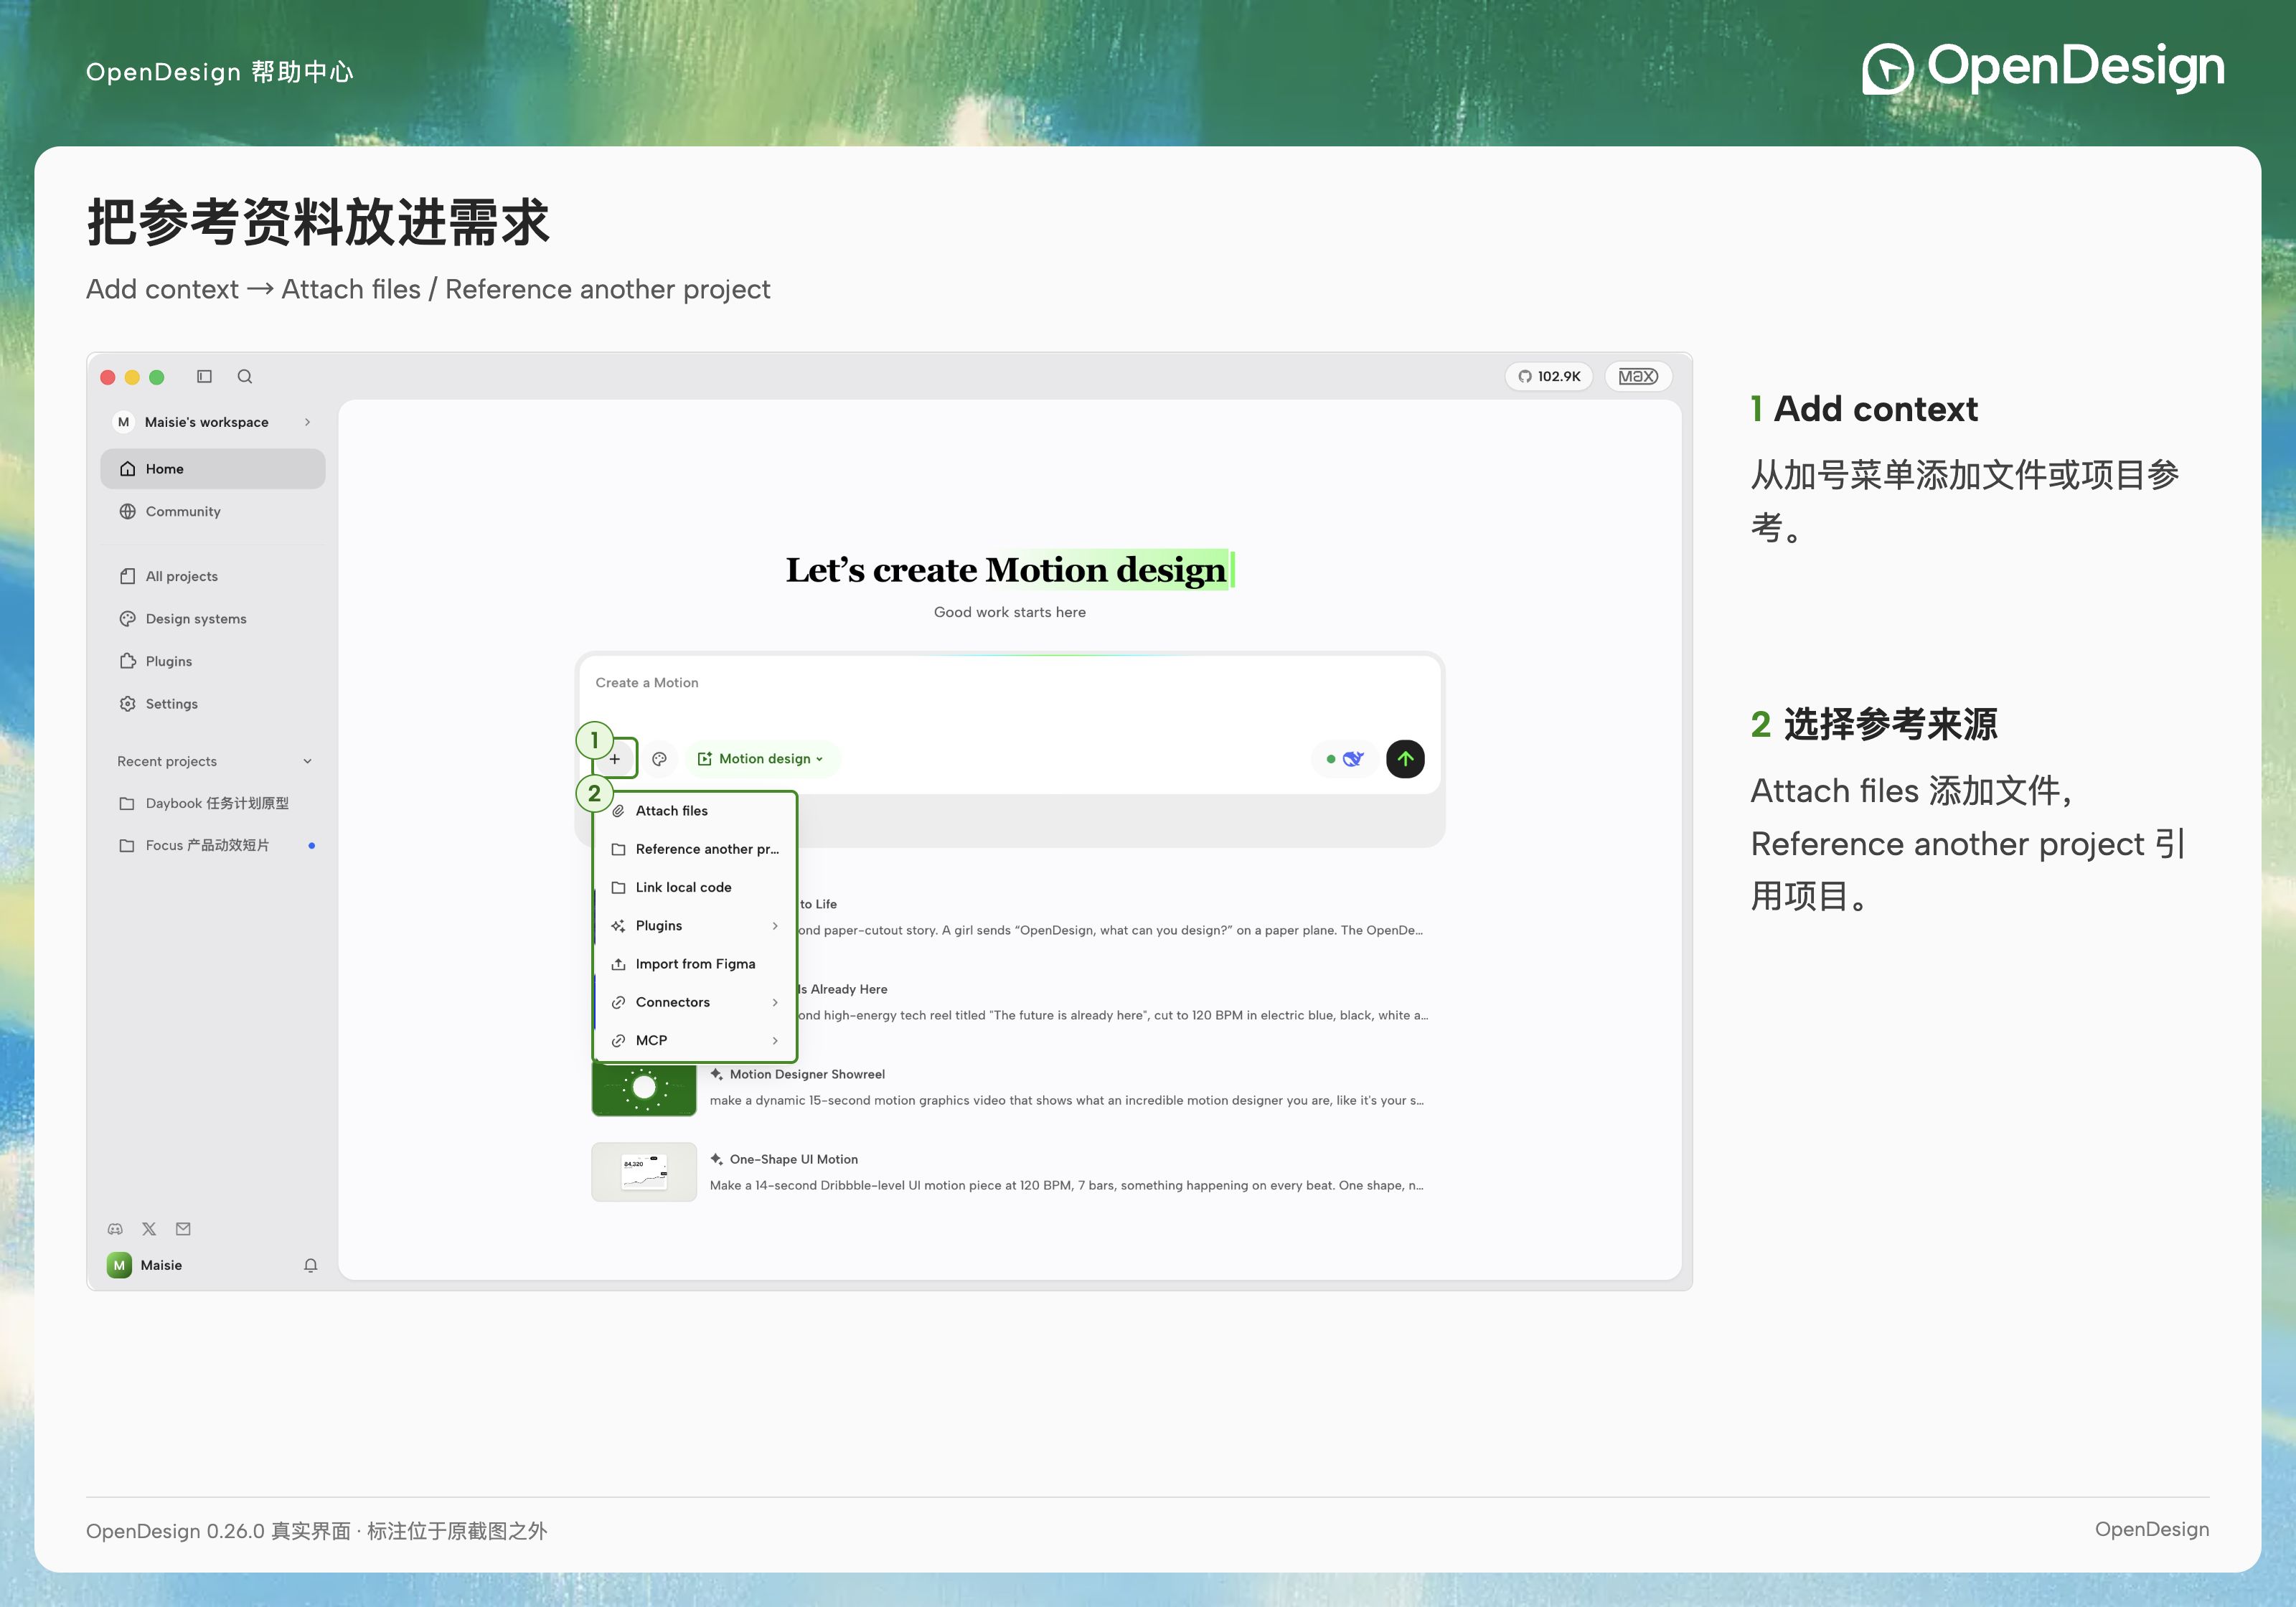Open the Focus 产品动效短片 project

[213, 846]
